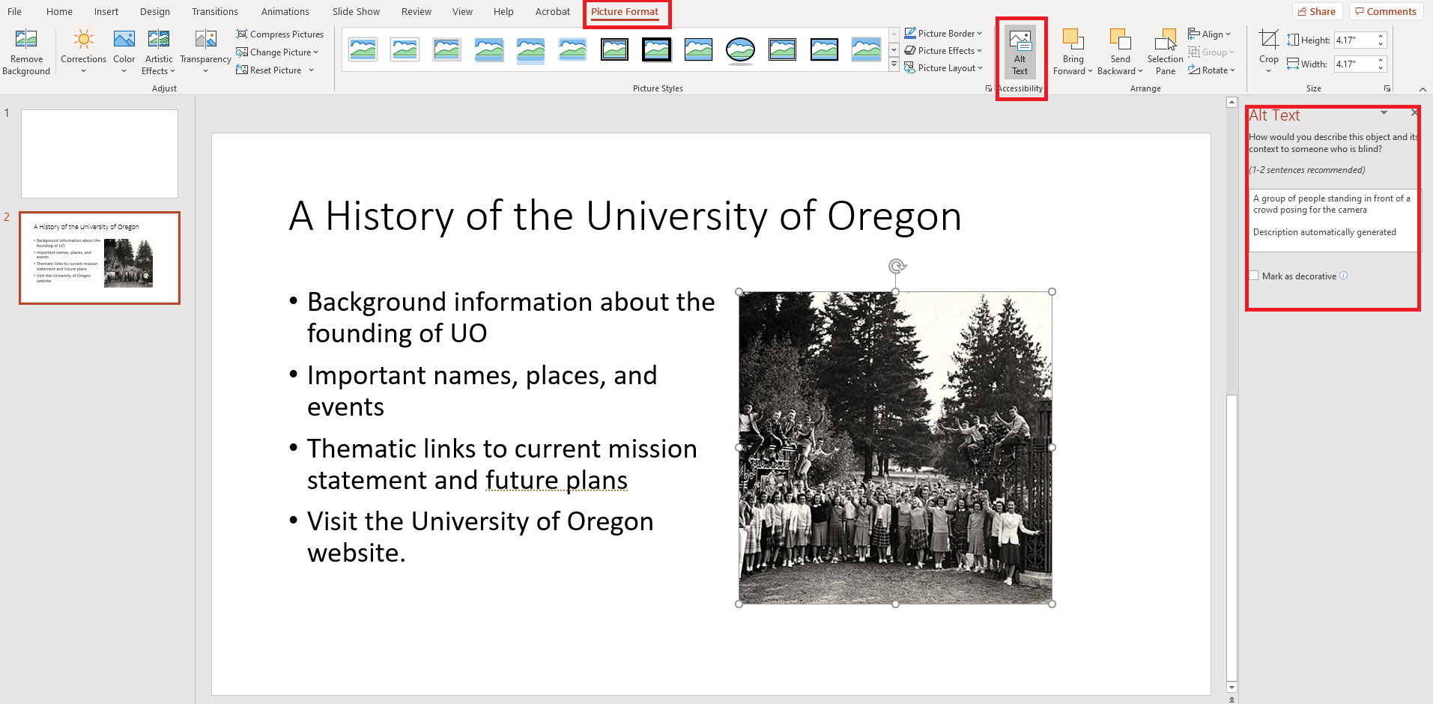Image resolution: width=1433 pixels, height=704 pixels.
Task: Select the Crop tool
Action: [1267, 45]
